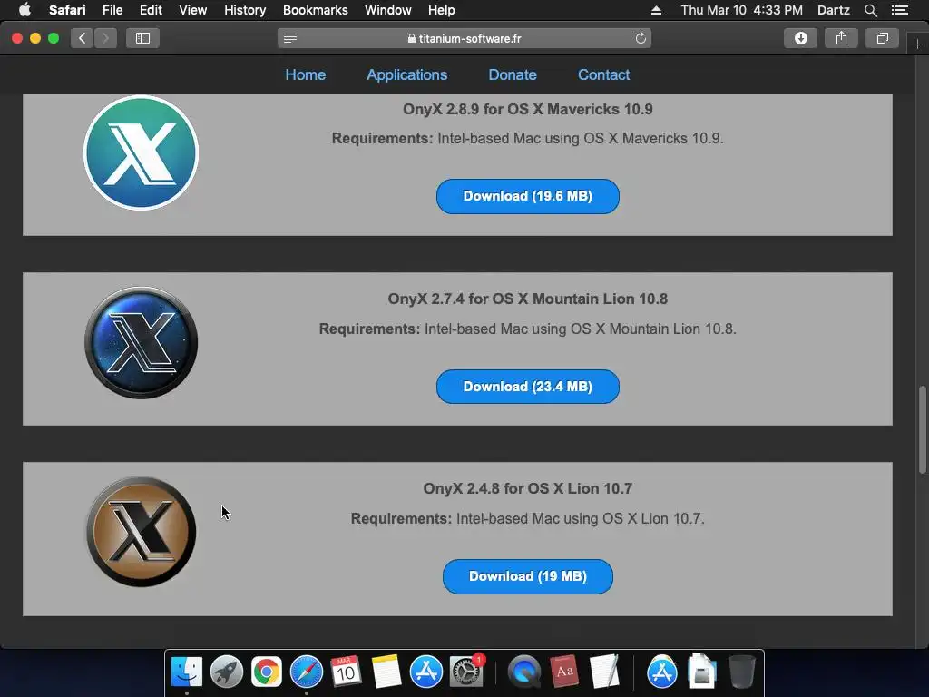Open TextEdit icon in the Dock
Image resolution: width=929 pixels, height=697 pixels.
tap(603, 672)
